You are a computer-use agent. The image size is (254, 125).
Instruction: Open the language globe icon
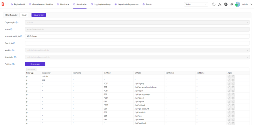(226, 4)
